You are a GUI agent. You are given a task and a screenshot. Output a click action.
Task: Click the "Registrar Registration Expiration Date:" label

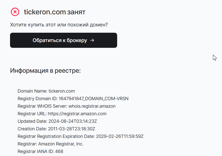pyautogui.click(x=56, y=136)
